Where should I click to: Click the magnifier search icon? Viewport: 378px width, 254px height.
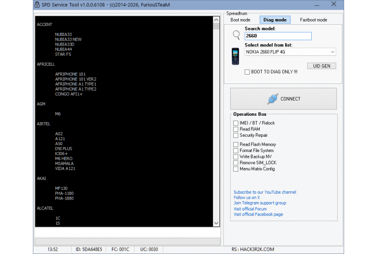(237, 35)
